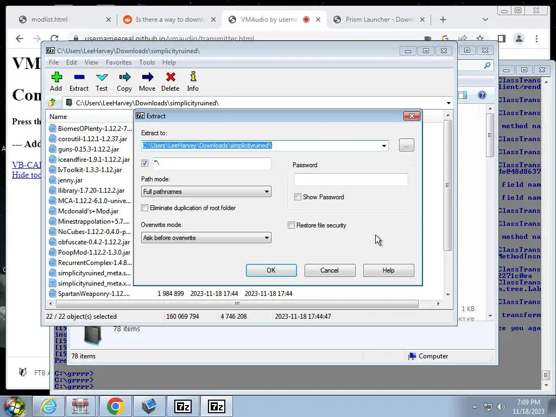This screenshot has width=556, height=417.
Task: Select jenny.jar in the file list
Action: pyautogui.click(x=70, y=180)
